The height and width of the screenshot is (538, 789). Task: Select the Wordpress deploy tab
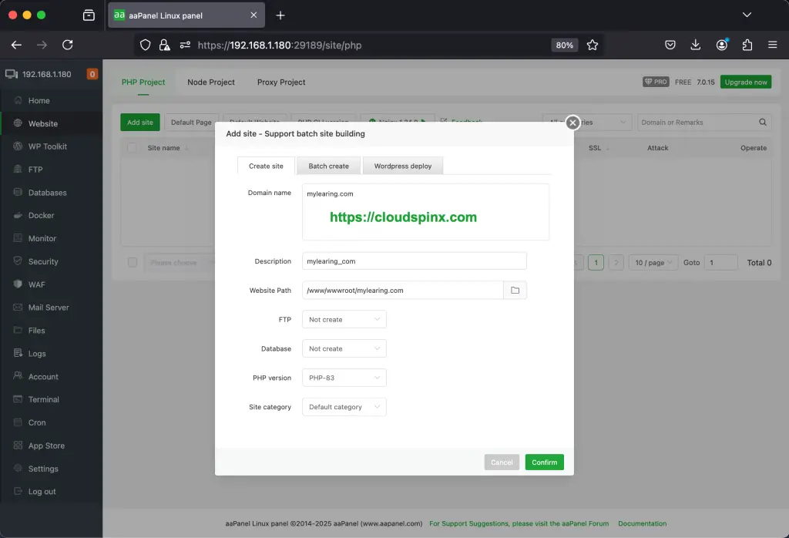click(x=403, y=166)
